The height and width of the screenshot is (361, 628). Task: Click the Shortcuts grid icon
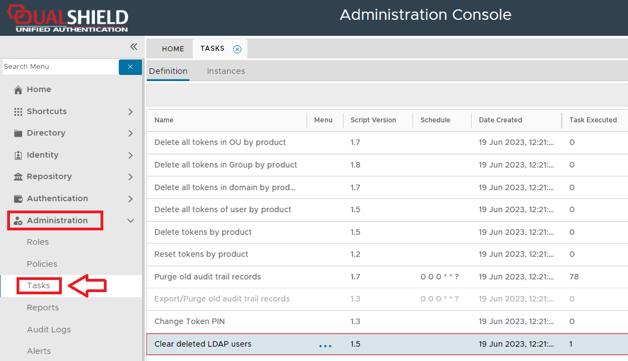[x=18, y=111]
